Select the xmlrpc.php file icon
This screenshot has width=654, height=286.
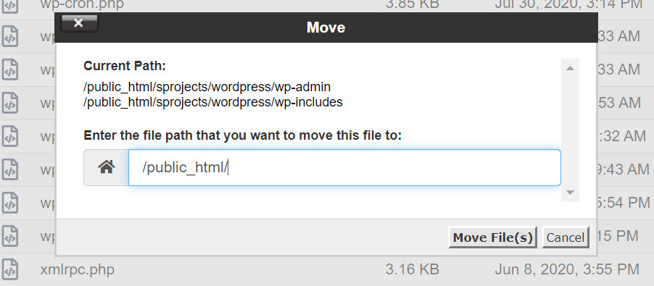coord(10,269)
